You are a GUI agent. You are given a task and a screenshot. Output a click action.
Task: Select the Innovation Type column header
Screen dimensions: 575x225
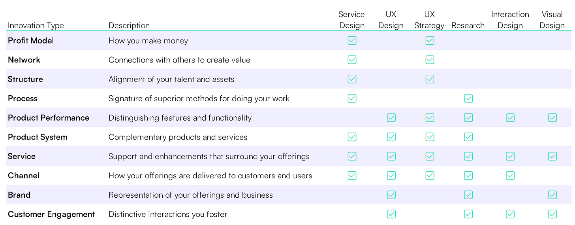[x=36, y=25]
